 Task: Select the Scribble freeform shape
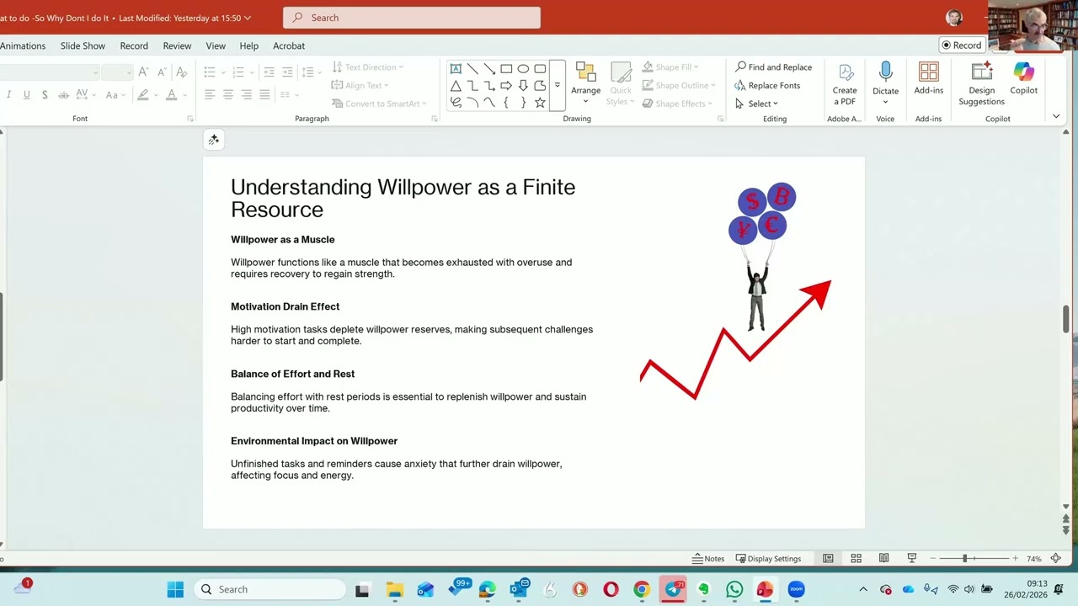point(456,103)
